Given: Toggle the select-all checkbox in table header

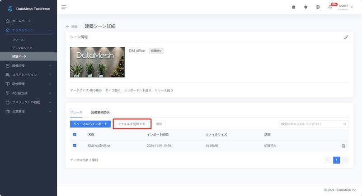Looking at the screenshot, I should click(75, 134).
